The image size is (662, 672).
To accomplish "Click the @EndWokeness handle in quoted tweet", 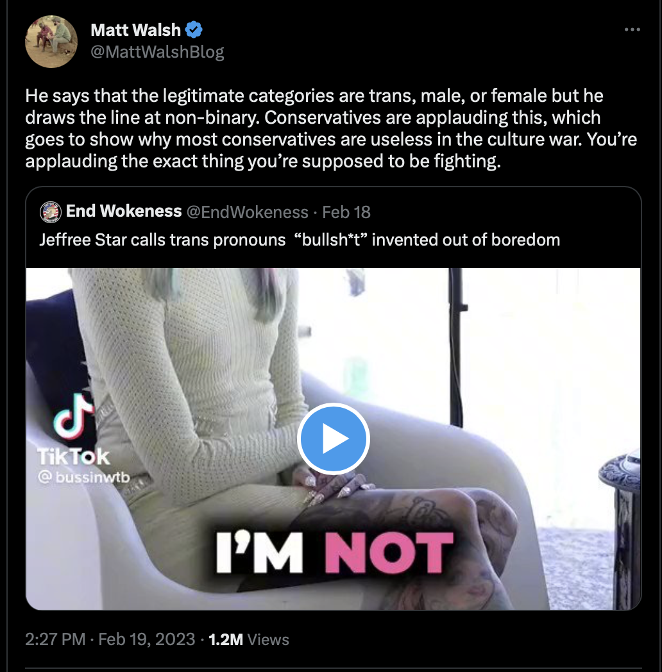I will click(248, 212).
